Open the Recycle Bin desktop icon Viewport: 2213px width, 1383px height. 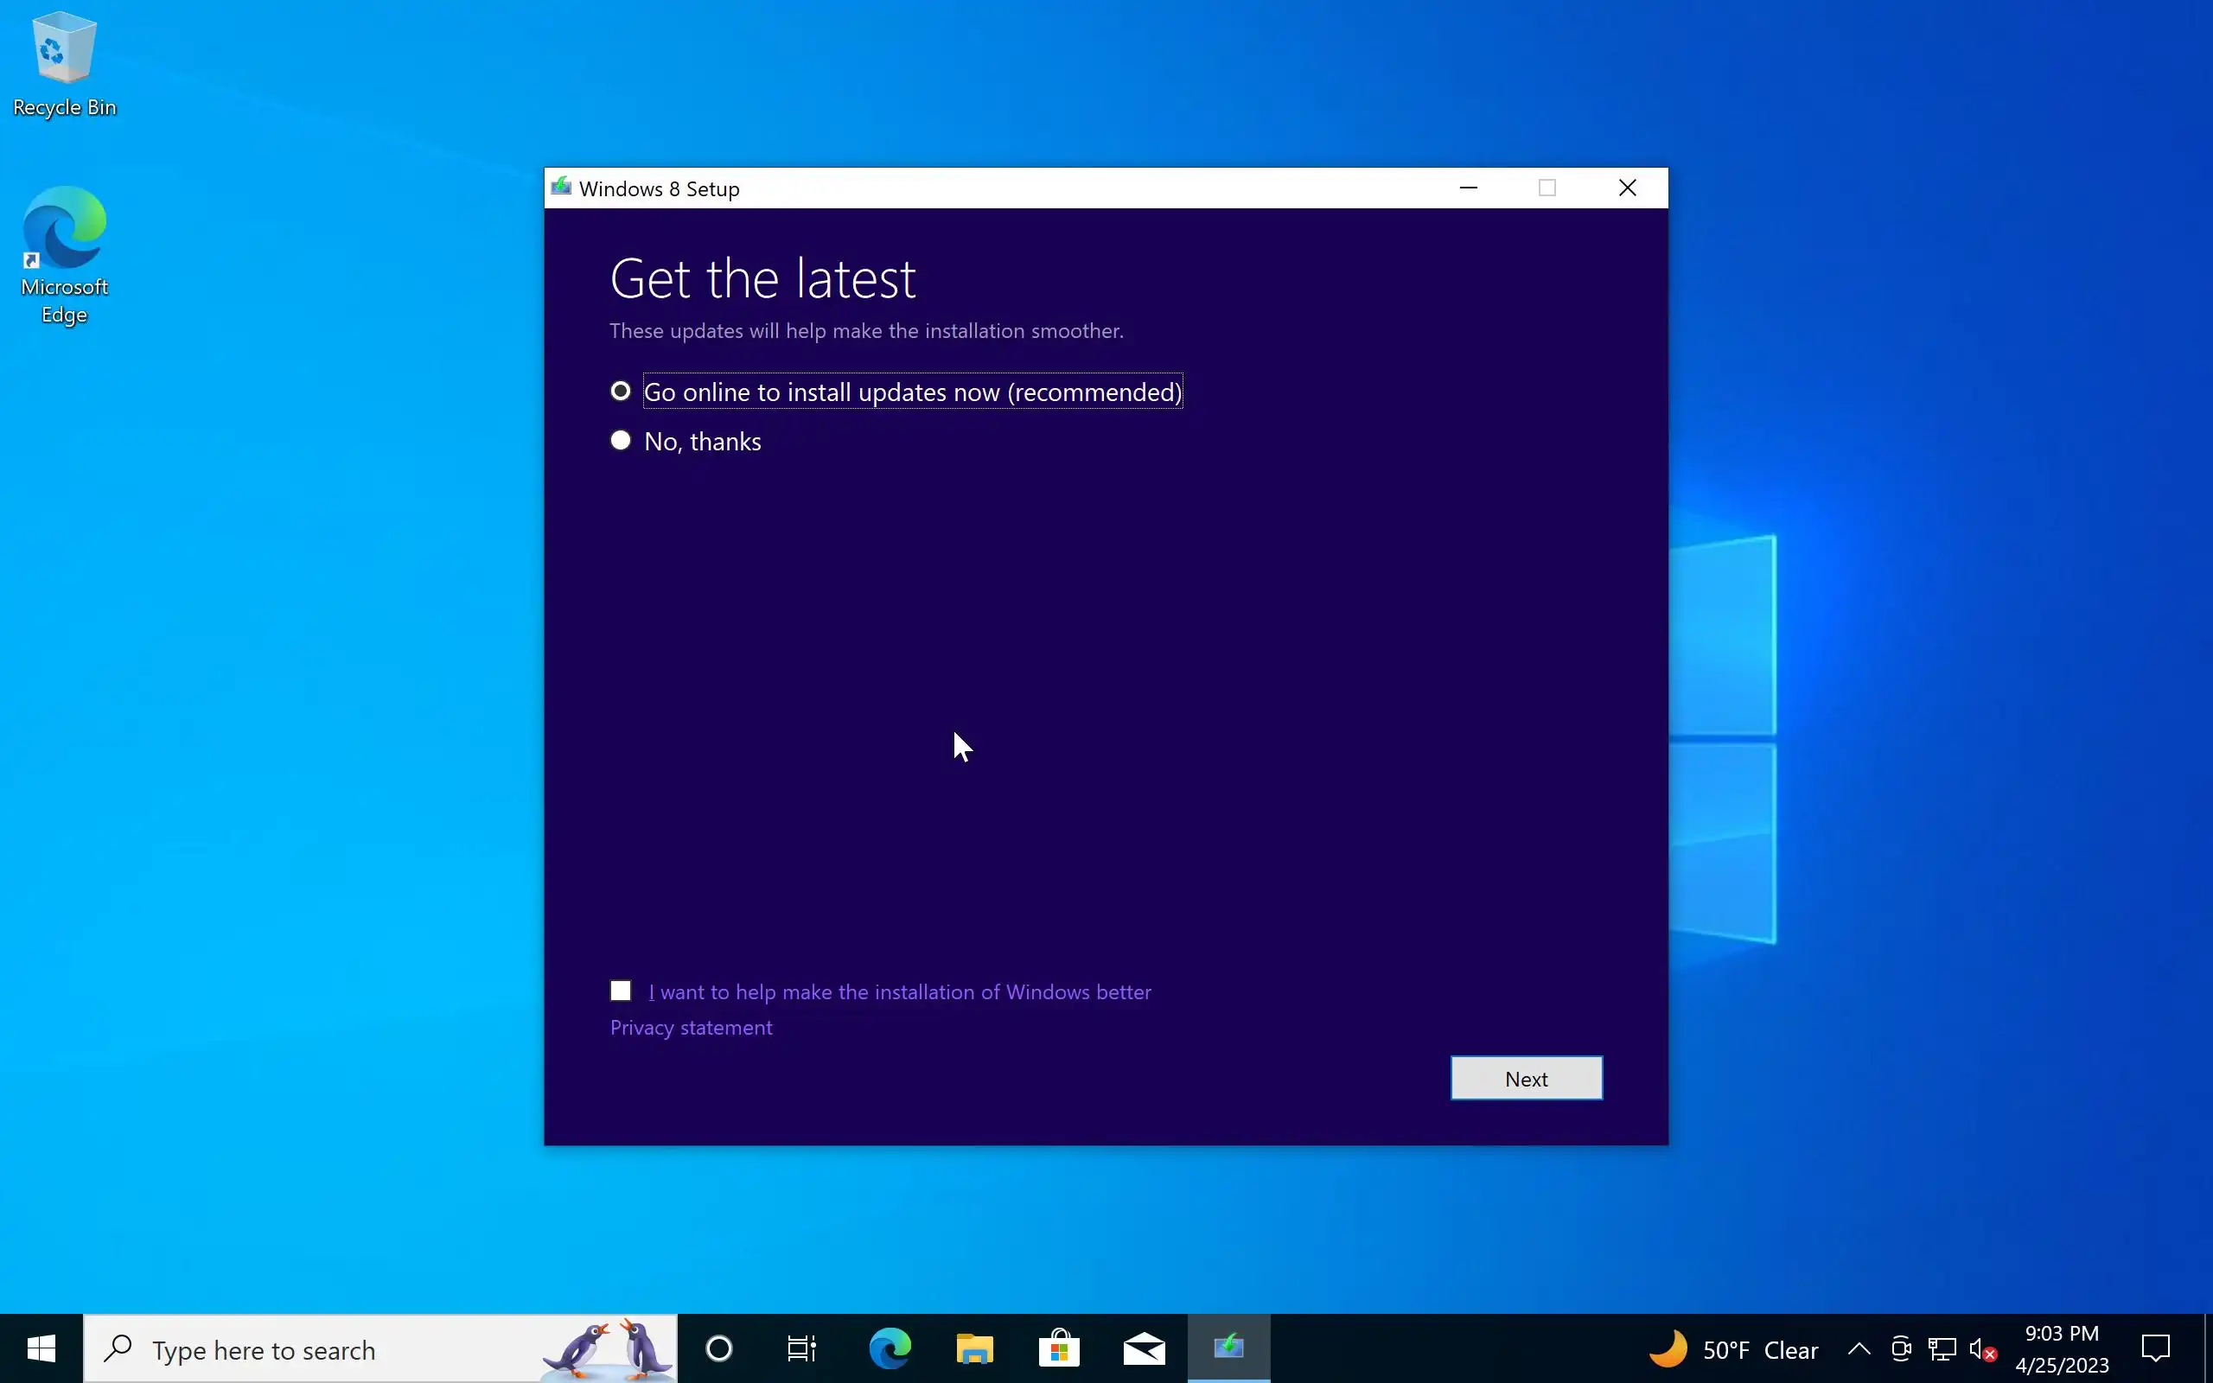(64, 64)
